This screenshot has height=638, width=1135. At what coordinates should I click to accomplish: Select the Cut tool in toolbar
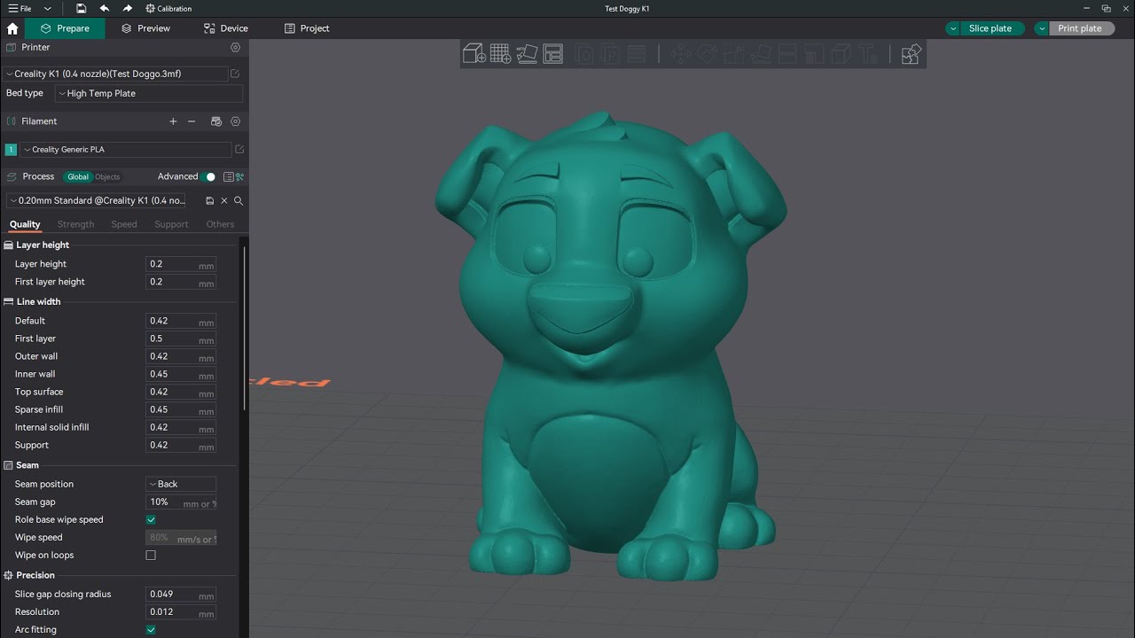coord(787,55)
